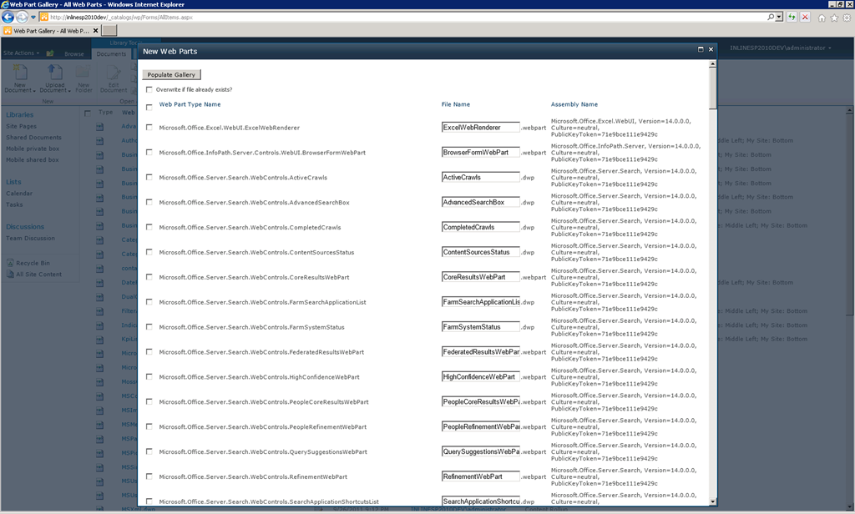Tick the select-all checkbox beside Web Part Type Name
The width and height of the screenshot is (855, 514).
click(x=149, y=108)
